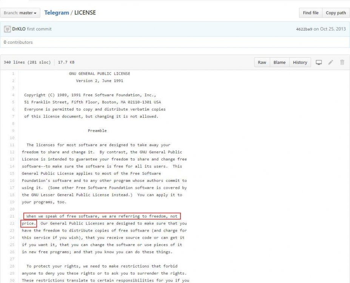This screenshot has height=283, width=350.
Task: View the Raw file contents
Action: pos(262,62)
